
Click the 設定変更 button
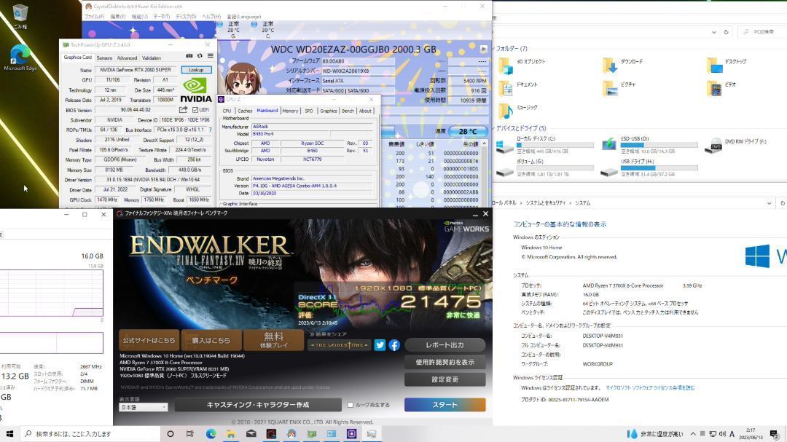445,379
